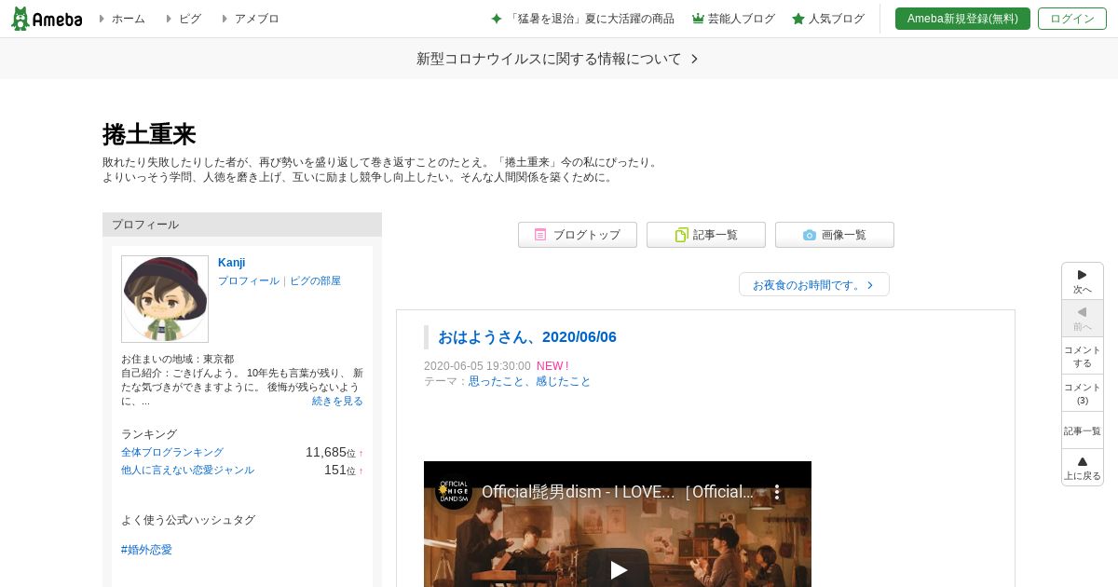Click the ログイン button
The height and width of the screenshot is (587, 1118).
tap(1072, 19)
